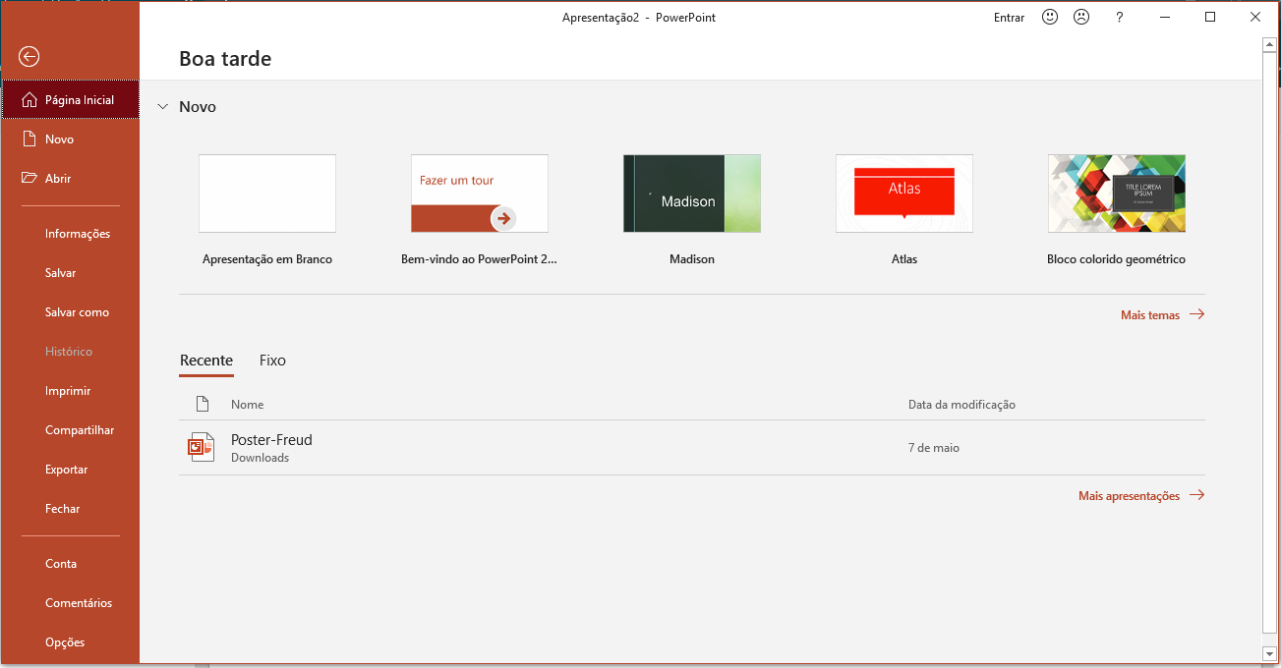Click the happy smiley feedback icon
Screen dimensions: 1281x668
(x=1050, y=17)
